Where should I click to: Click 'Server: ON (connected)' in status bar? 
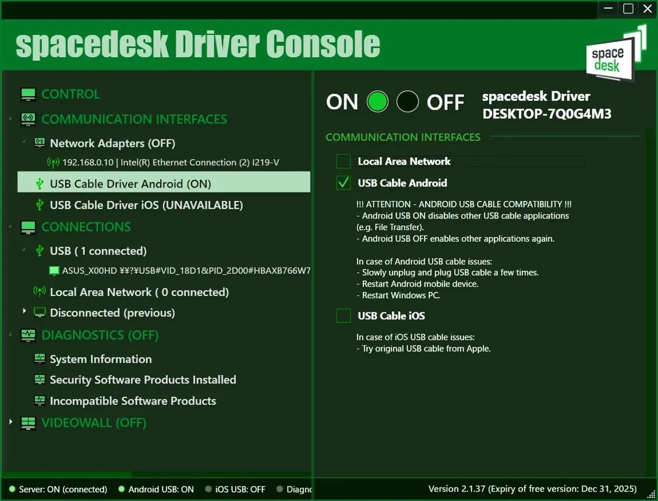tap(58, 489)
